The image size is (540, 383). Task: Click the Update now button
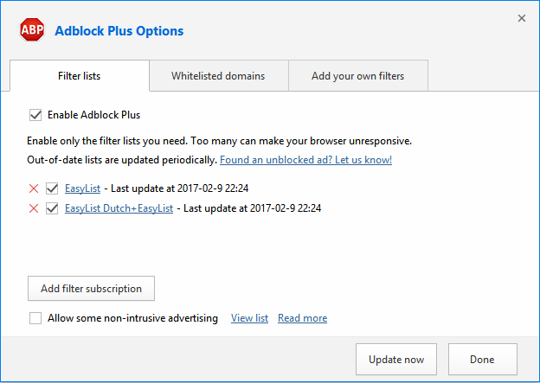point(396,360)
